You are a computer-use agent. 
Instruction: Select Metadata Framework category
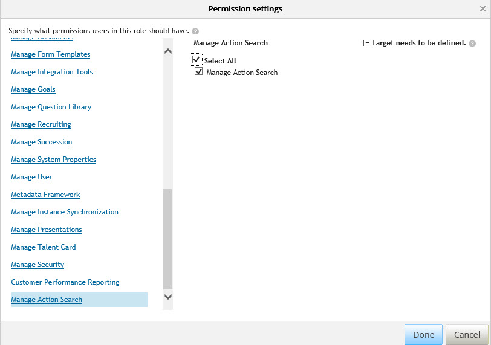(46, 195)
